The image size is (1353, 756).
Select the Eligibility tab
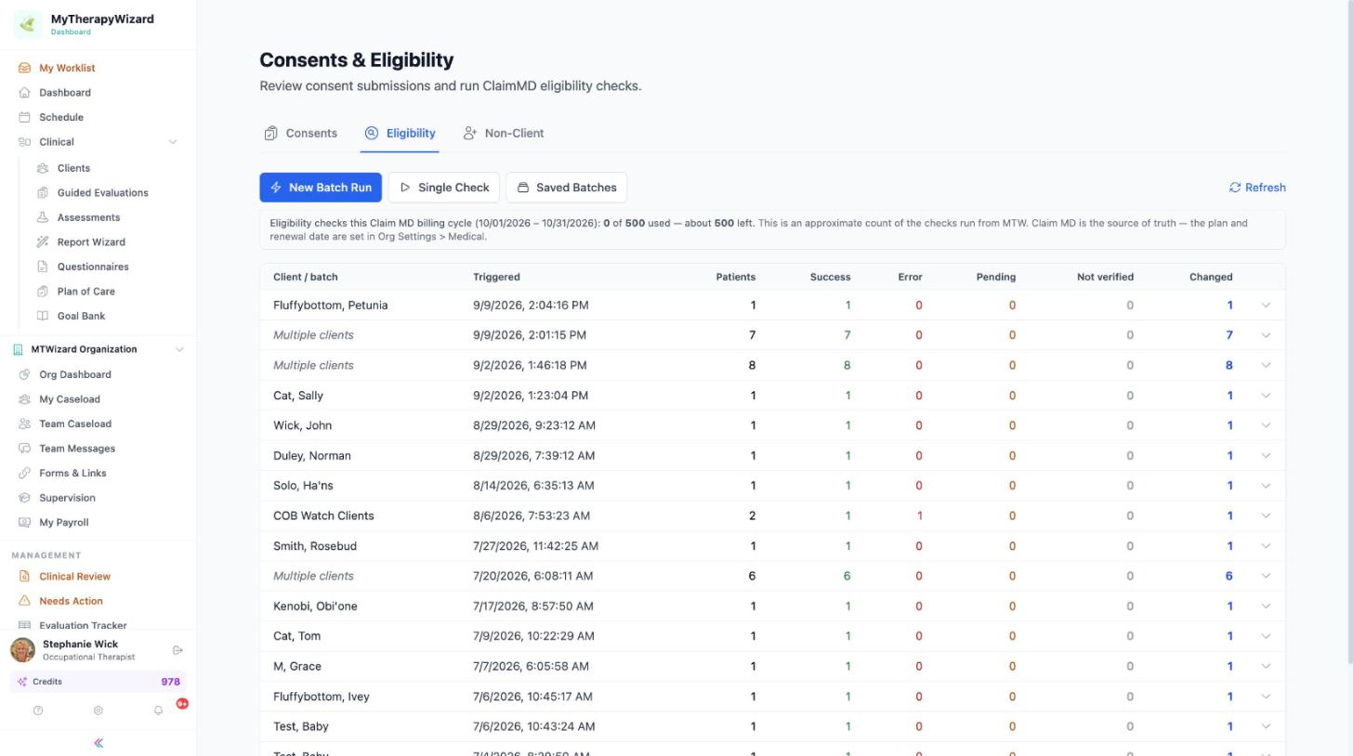[x=400, y=134]
